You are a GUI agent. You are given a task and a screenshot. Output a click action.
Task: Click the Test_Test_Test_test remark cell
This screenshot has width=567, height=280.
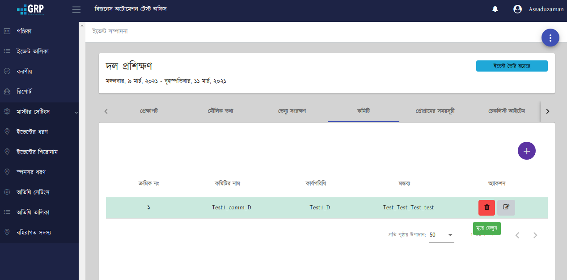coord(408,208)
